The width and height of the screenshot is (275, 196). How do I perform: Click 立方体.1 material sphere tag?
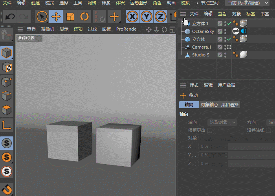pos(244,23)
